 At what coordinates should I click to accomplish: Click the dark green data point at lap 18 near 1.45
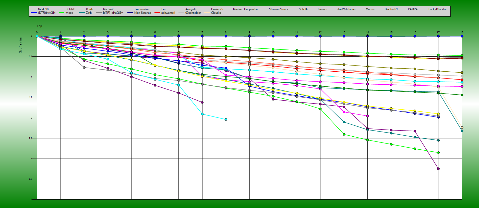pyautogui.click(x=462, y=95)
